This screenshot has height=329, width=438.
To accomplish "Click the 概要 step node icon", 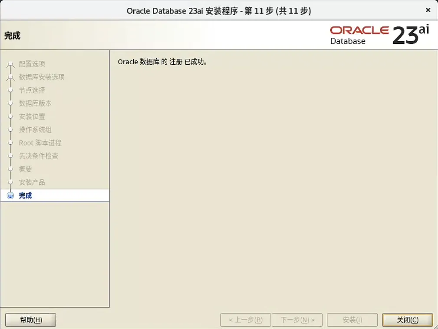I will pyautogui.click(x=10, y=169).
